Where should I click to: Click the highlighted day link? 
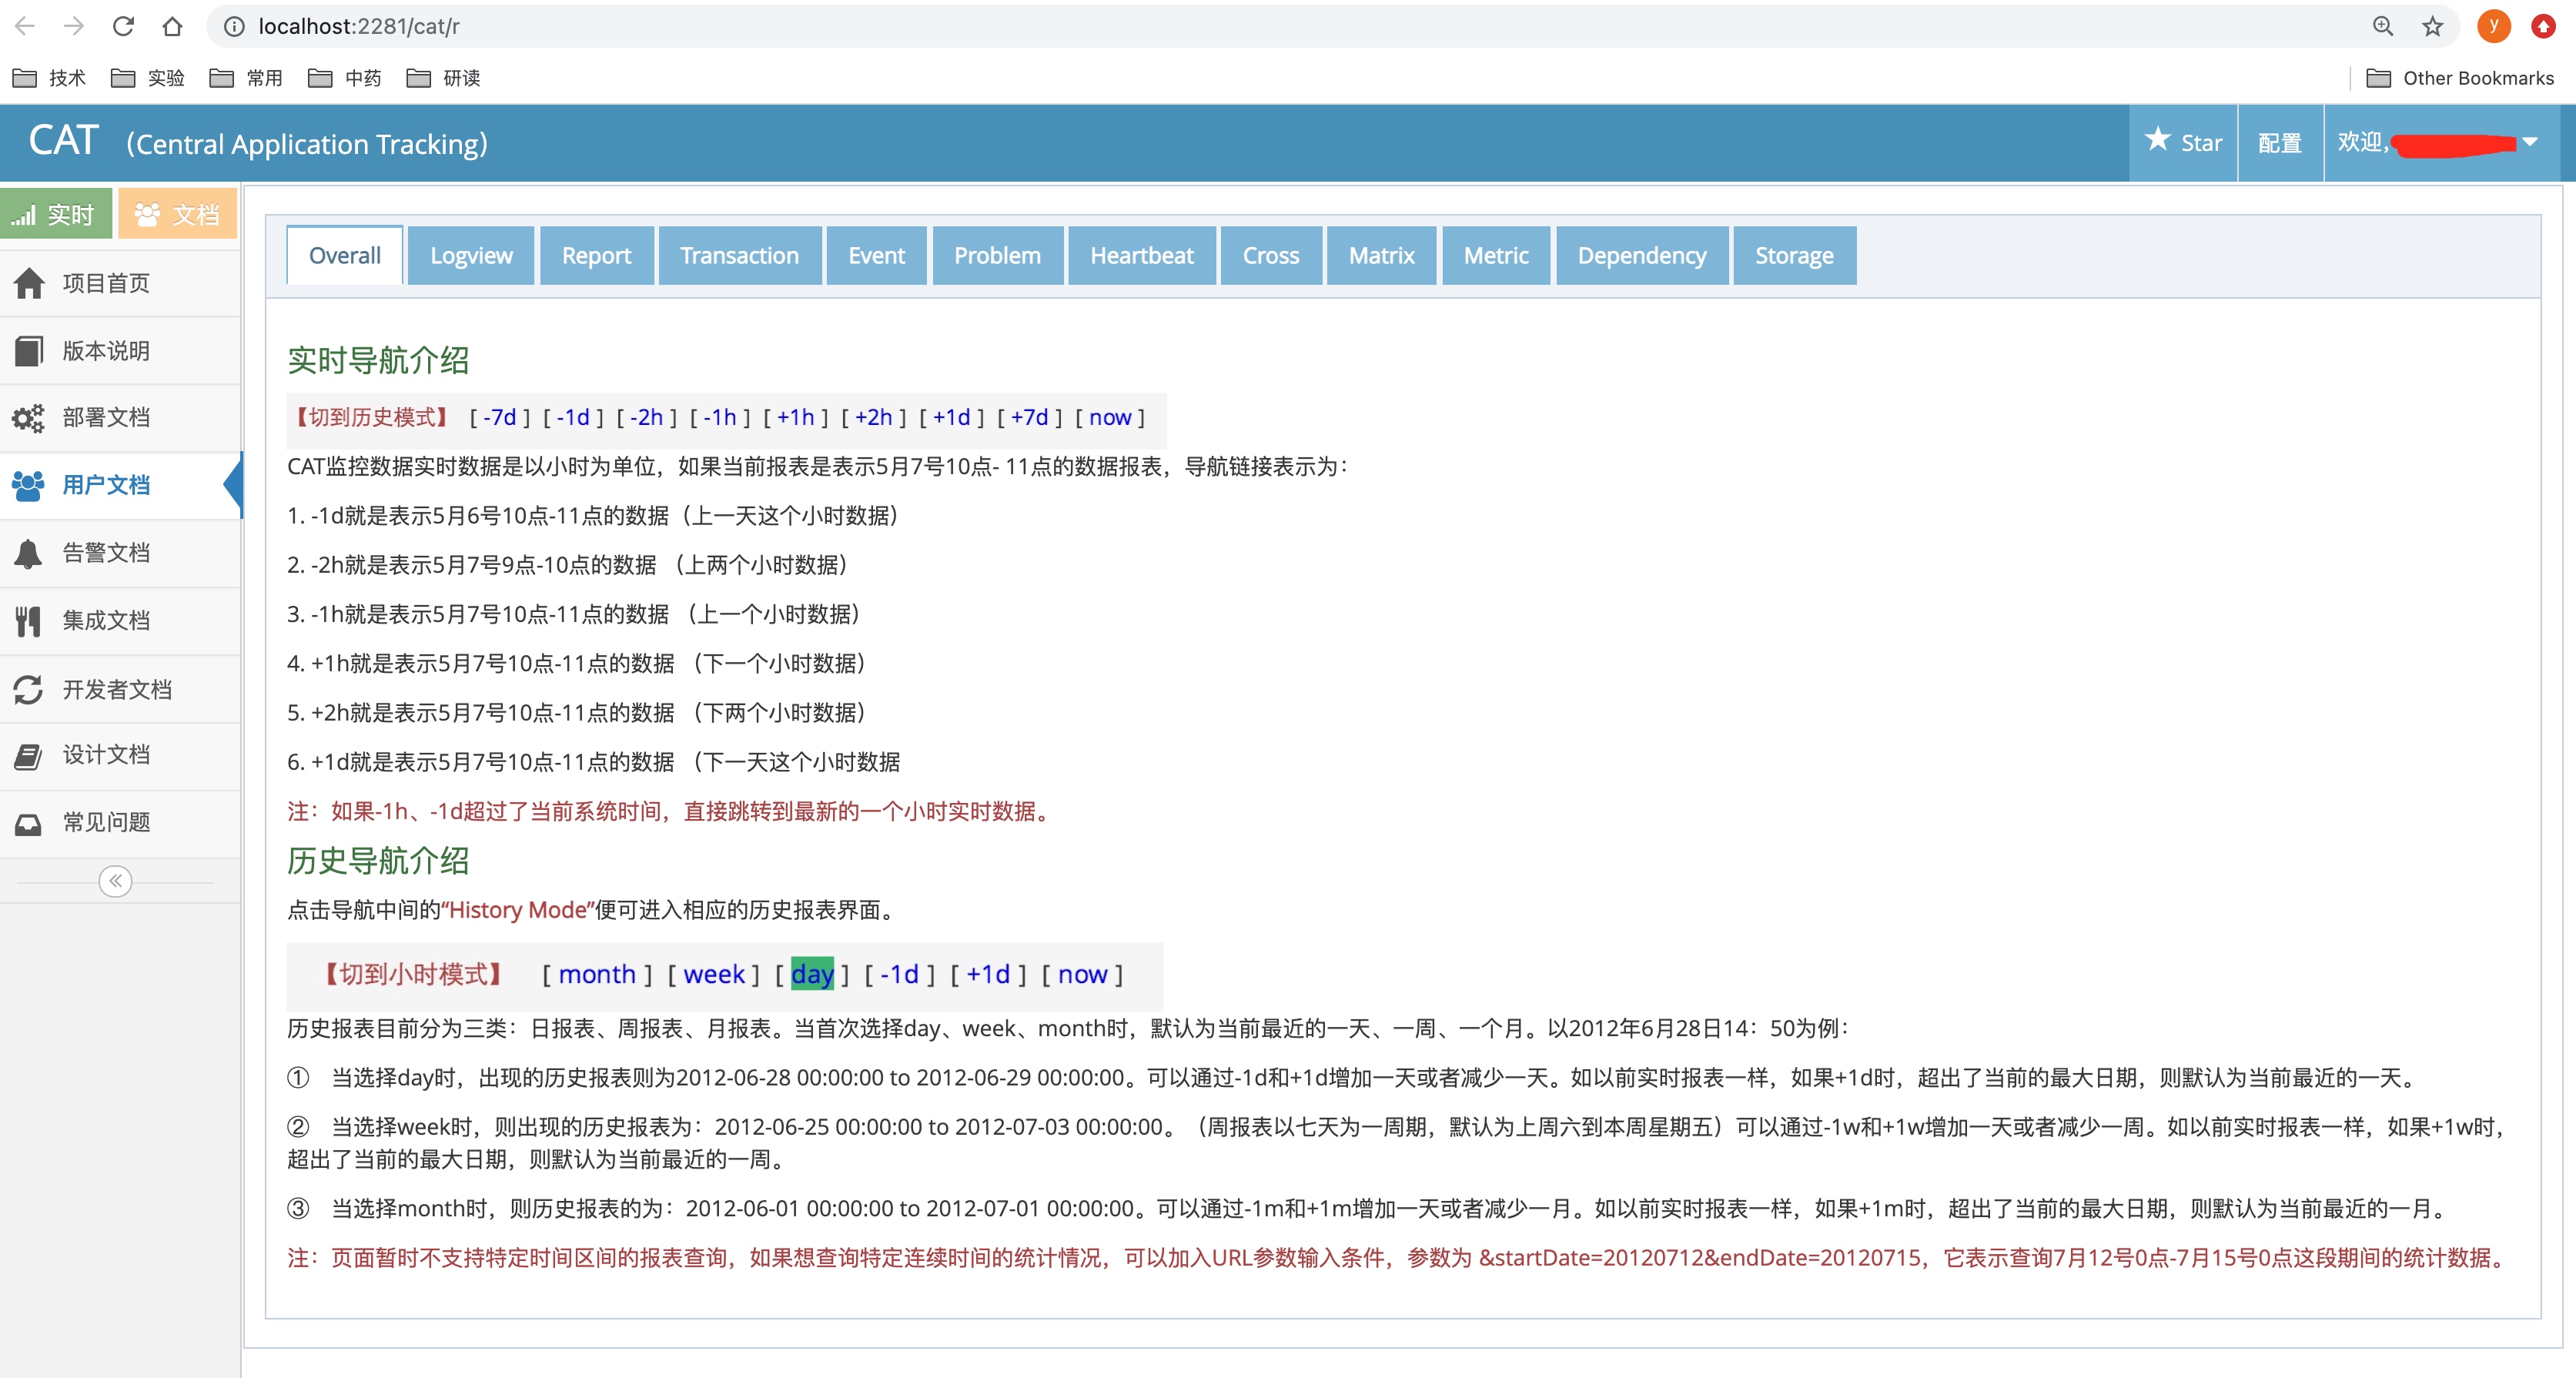(811, 974)
